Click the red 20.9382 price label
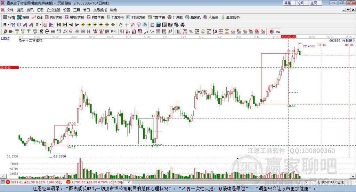The width and height of the screenshot is (356, 192). coord(9,67)
